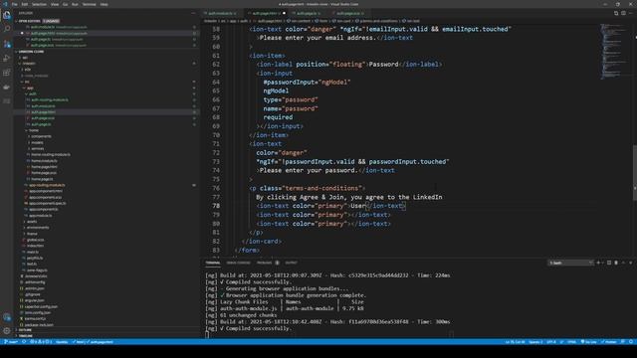
Task: Show errors and warnings from the status bar
Action: click(41, 342)
